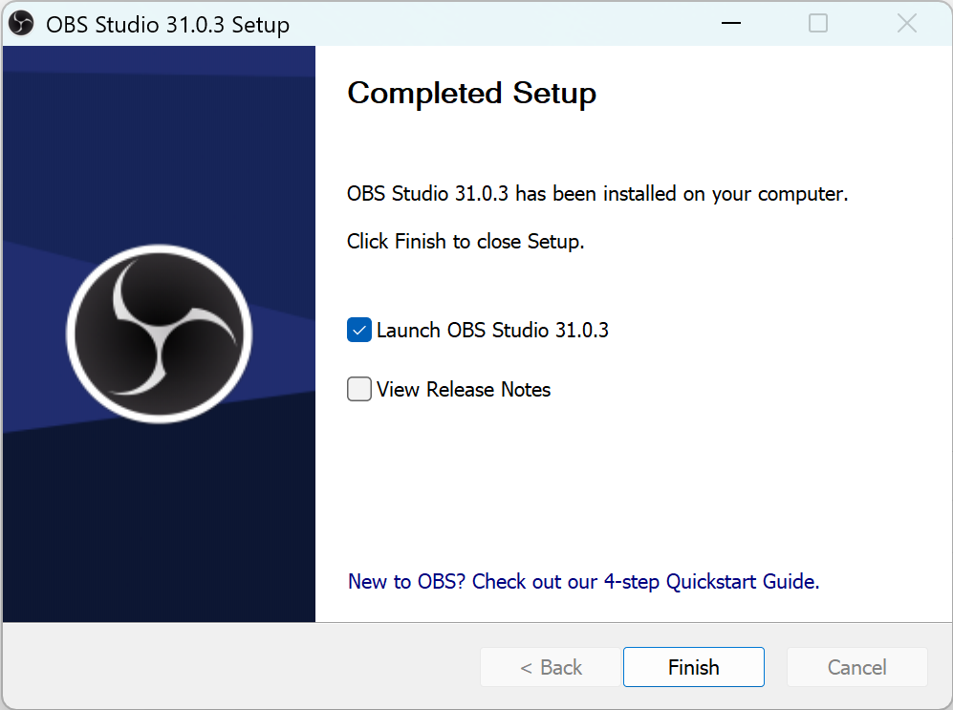
Task: Click the View Release Notes label text
Action: 465,389
